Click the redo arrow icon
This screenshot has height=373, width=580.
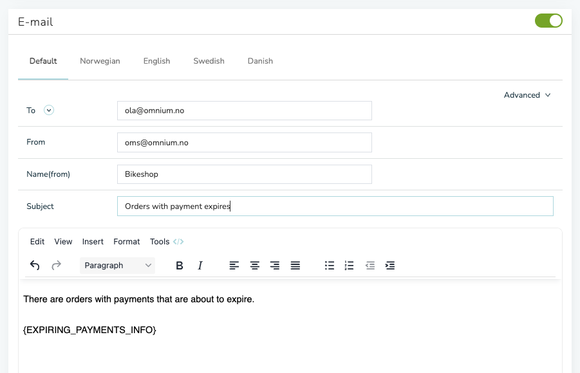56,266
